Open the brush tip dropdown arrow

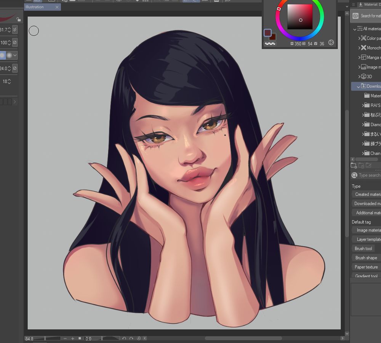tap(15, 55)
